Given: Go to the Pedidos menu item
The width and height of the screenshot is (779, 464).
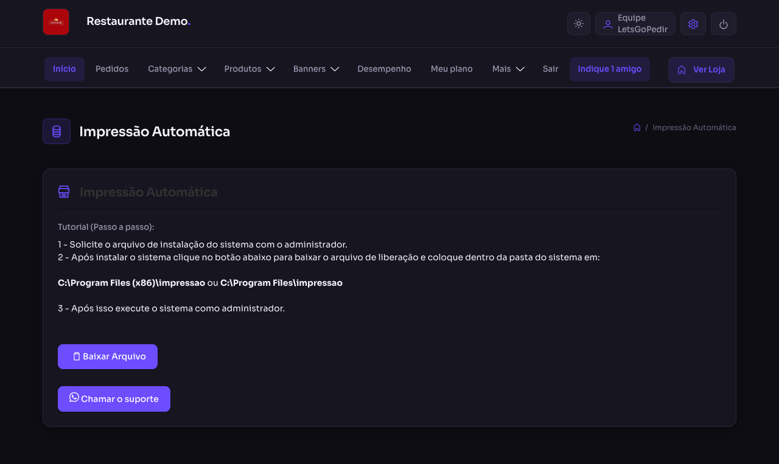Looking at the screenshot, I should pos(112,69).
